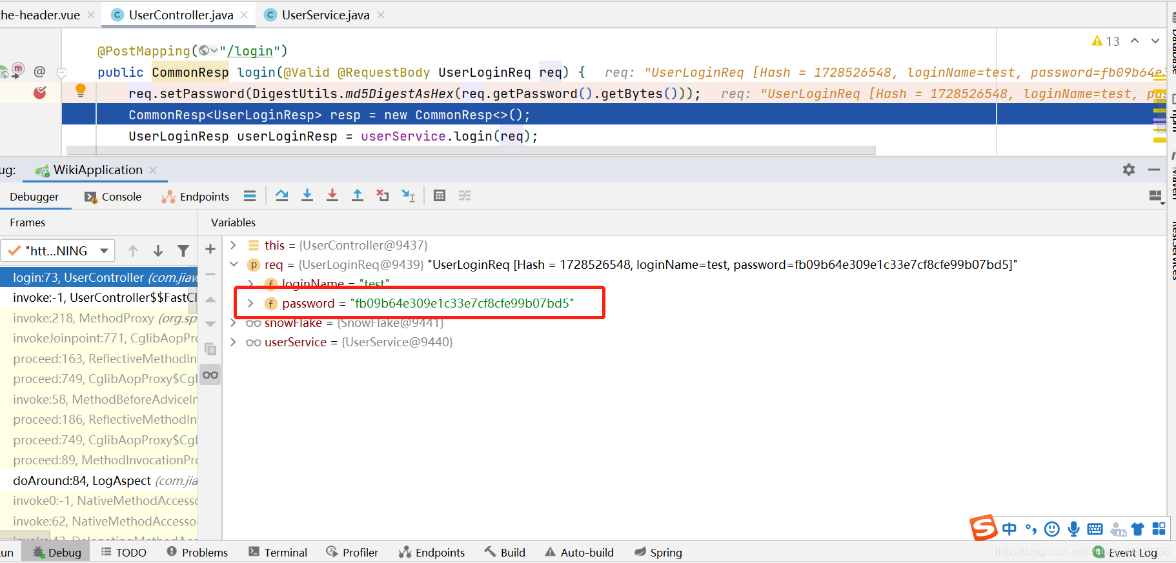Toggle the frames filter funnel icon
The height and width of the screenshot is (563, 1176).
coord(183,251)
